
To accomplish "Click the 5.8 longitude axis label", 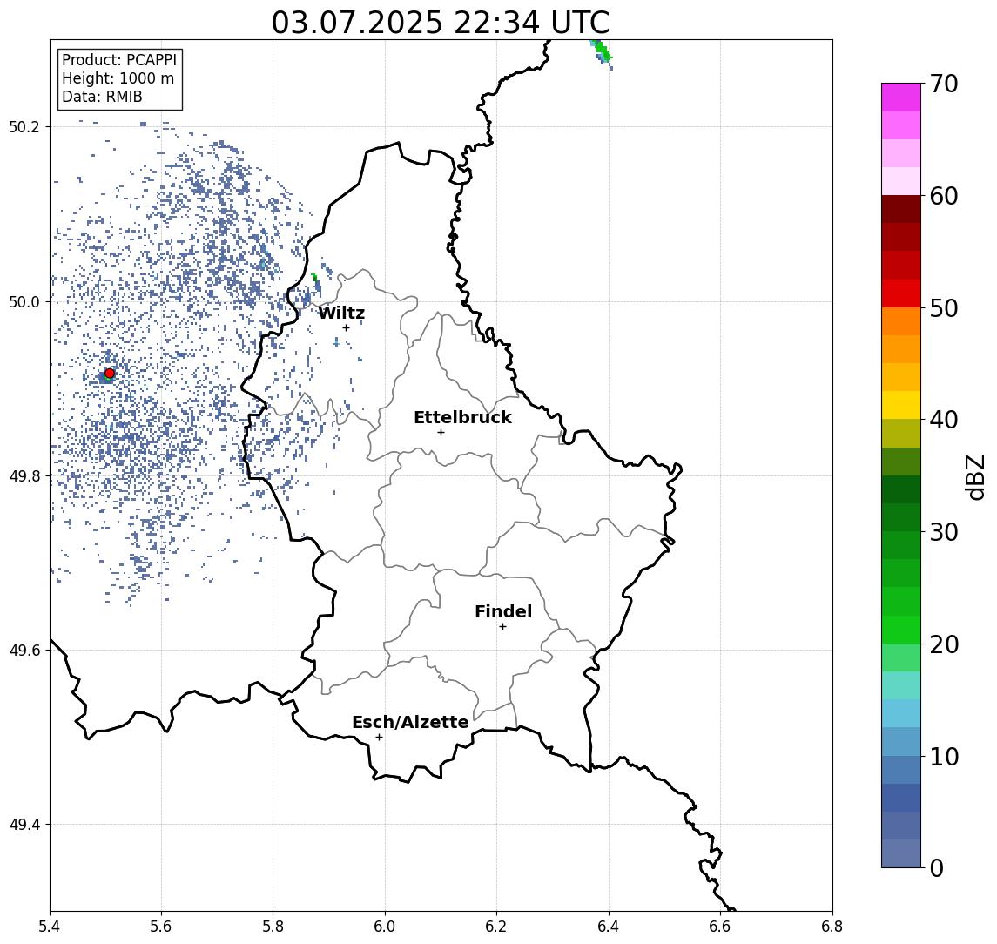I will (x=273, y=927).
